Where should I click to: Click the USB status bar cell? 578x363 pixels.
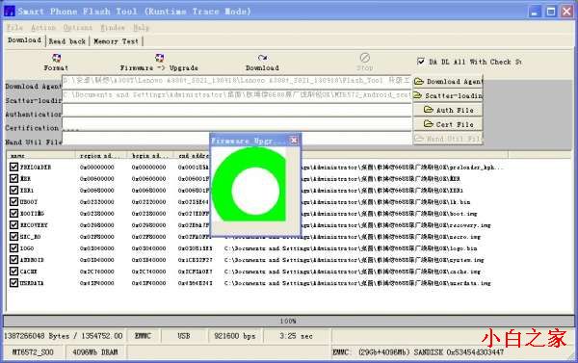point(184,336)
